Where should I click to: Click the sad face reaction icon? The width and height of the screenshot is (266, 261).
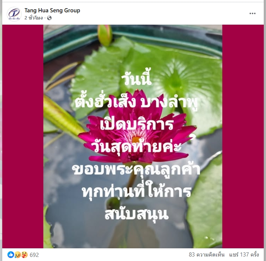click(x=18, y=255)
